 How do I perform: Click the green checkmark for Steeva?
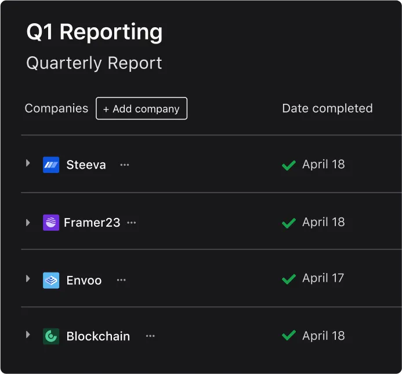click(x=289, y=165)
